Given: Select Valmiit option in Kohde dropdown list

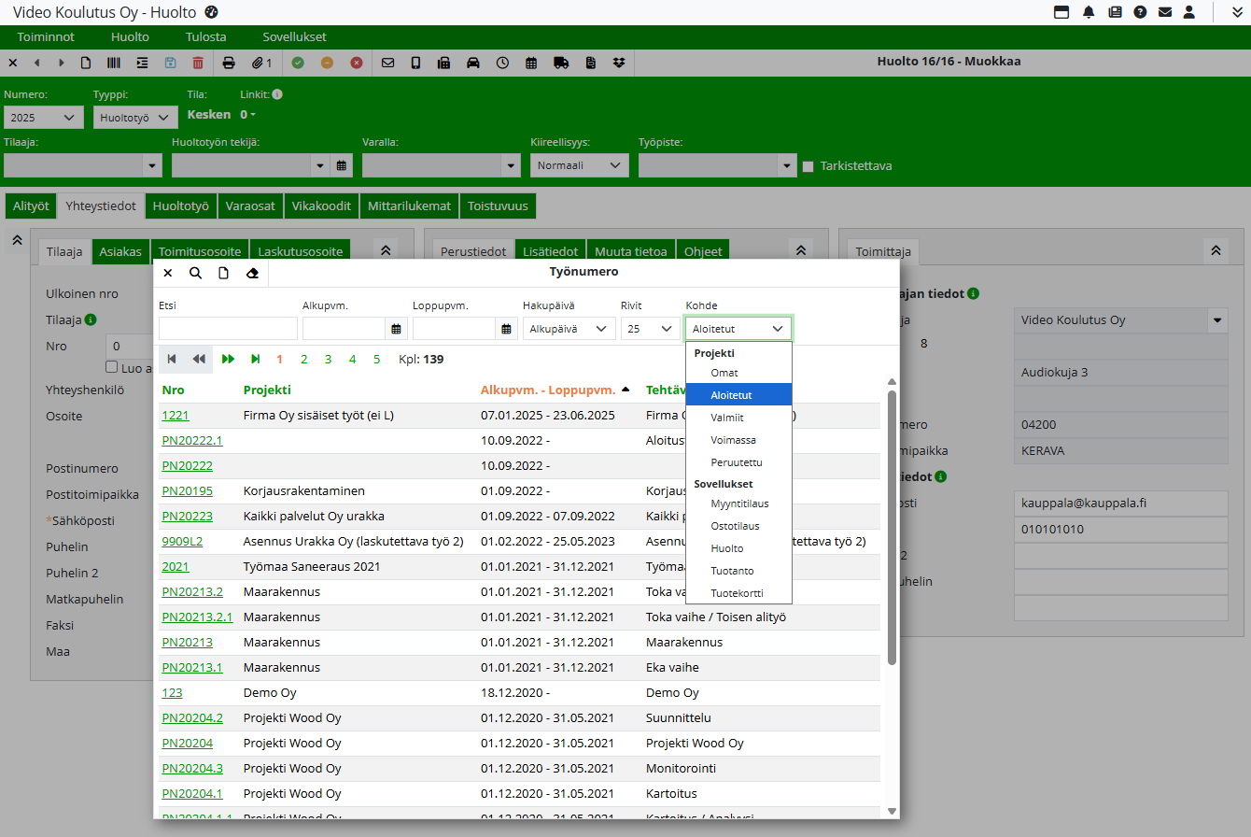Looking at the screenshot, I should point(727,418).
